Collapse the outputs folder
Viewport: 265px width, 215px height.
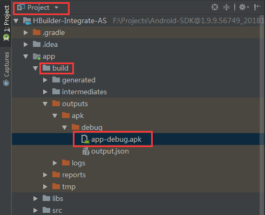[45, 104]
